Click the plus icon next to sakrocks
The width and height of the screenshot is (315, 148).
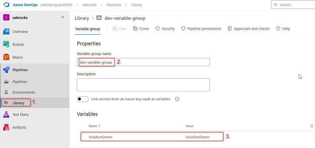click(x=63, y=17)
